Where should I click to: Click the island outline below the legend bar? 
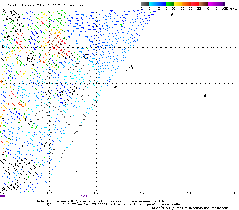[172, 14]
